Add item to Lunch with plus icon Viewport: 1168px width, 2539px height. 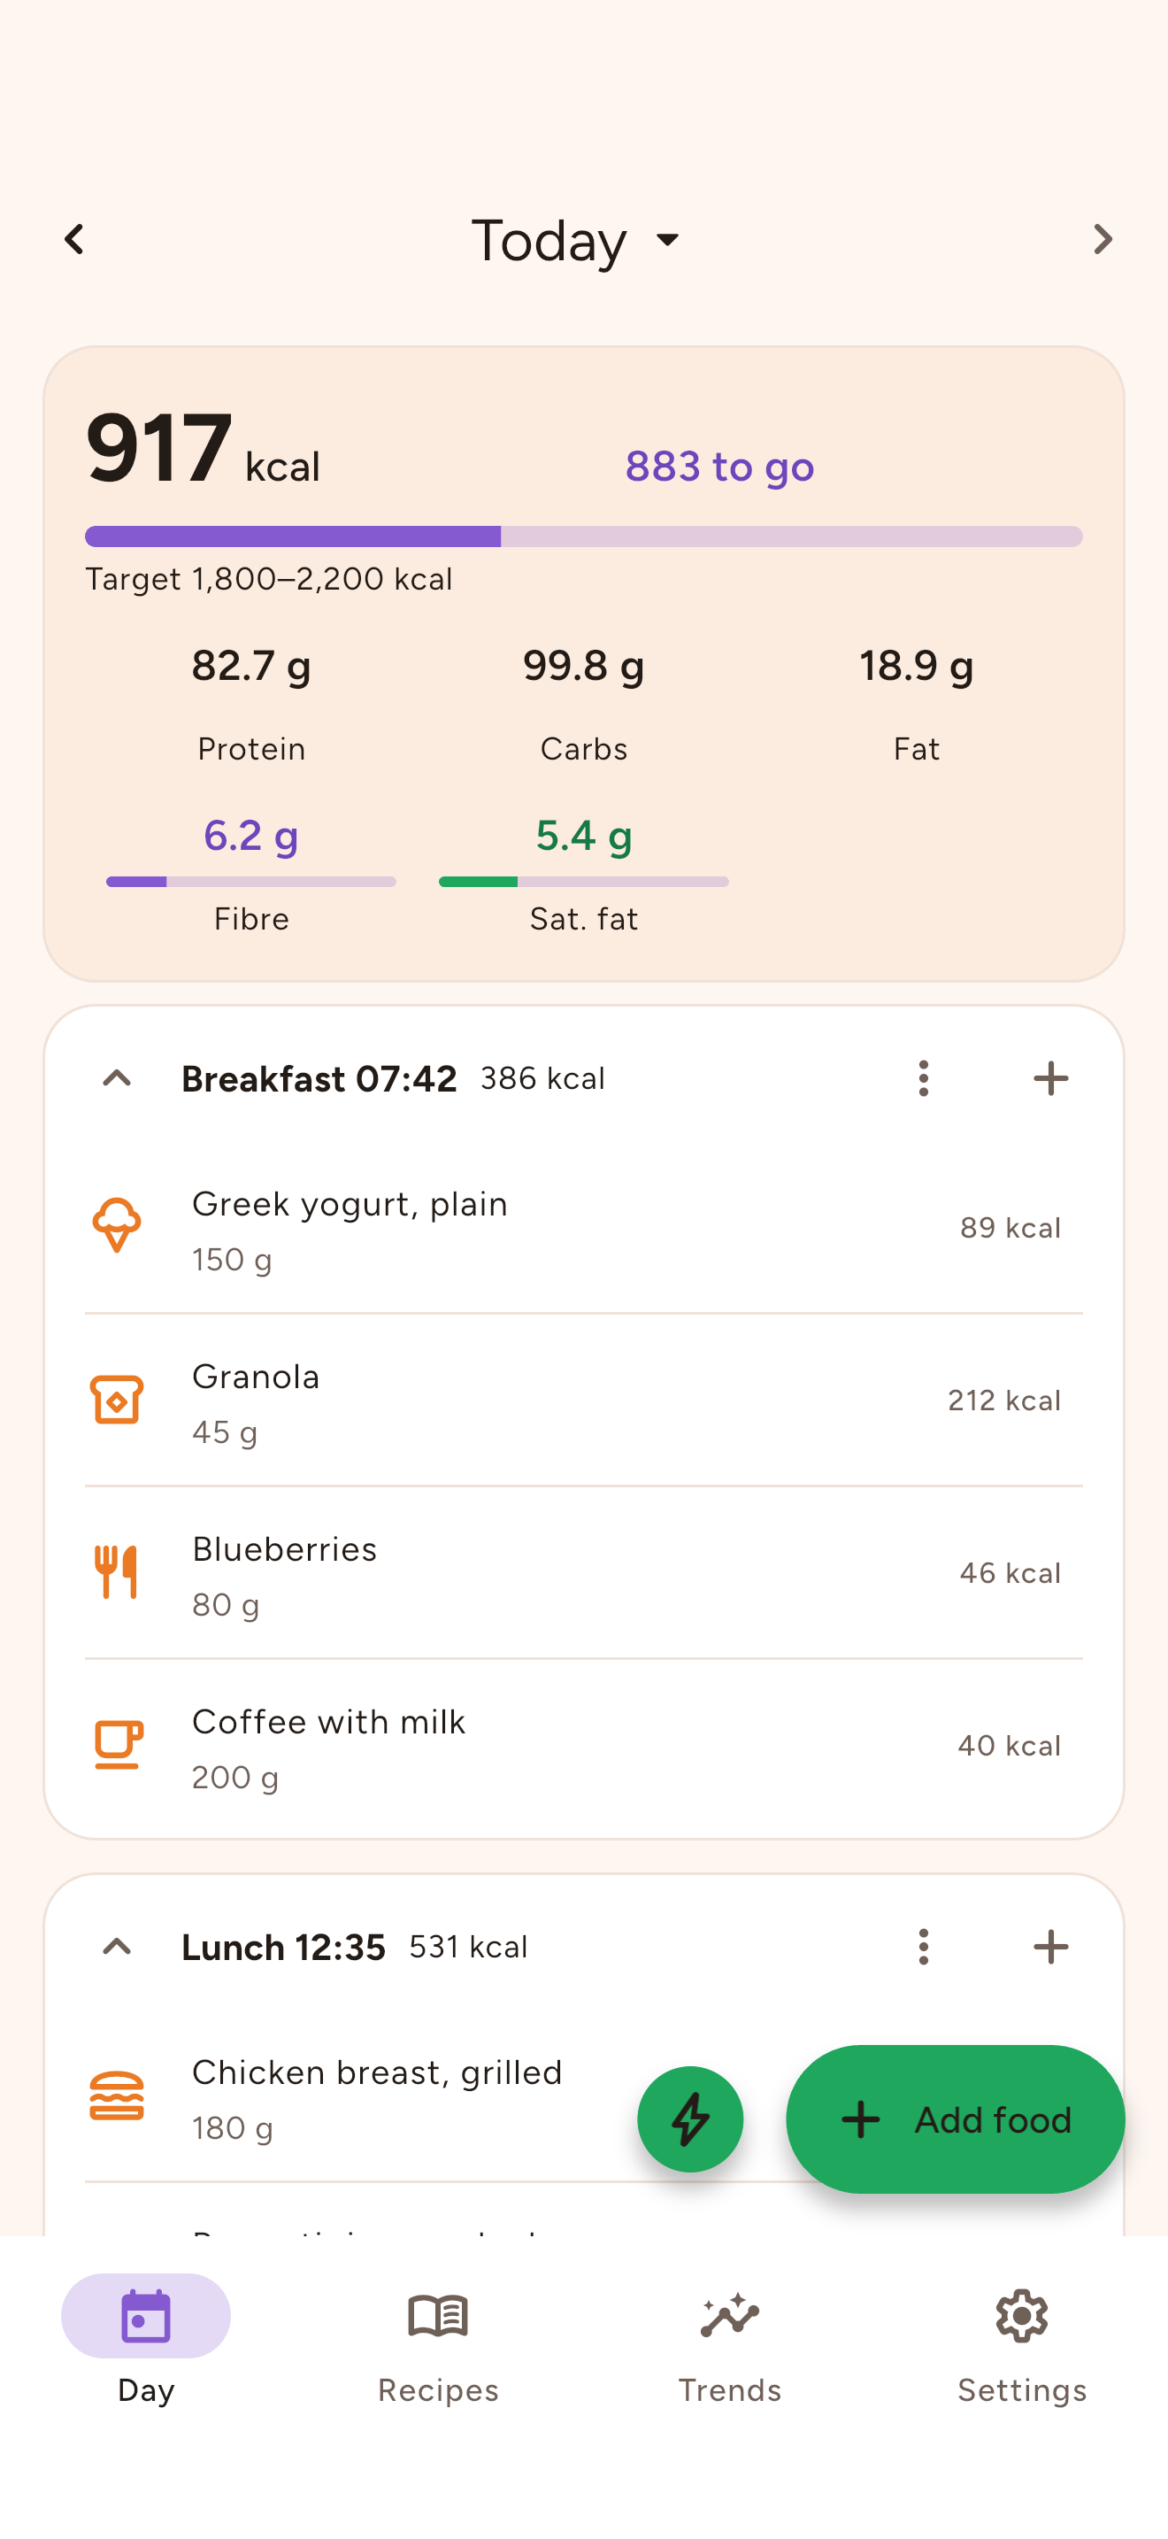(1051, 1947)
